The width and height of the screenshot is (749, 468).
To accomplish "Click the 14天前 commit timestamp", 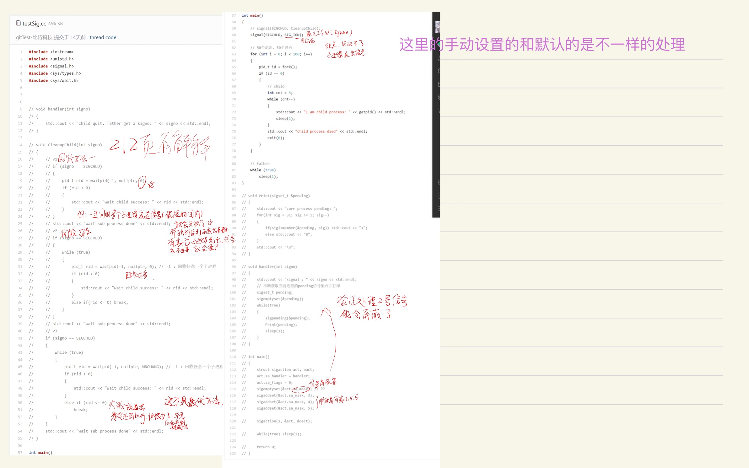I will coord(78,37).
